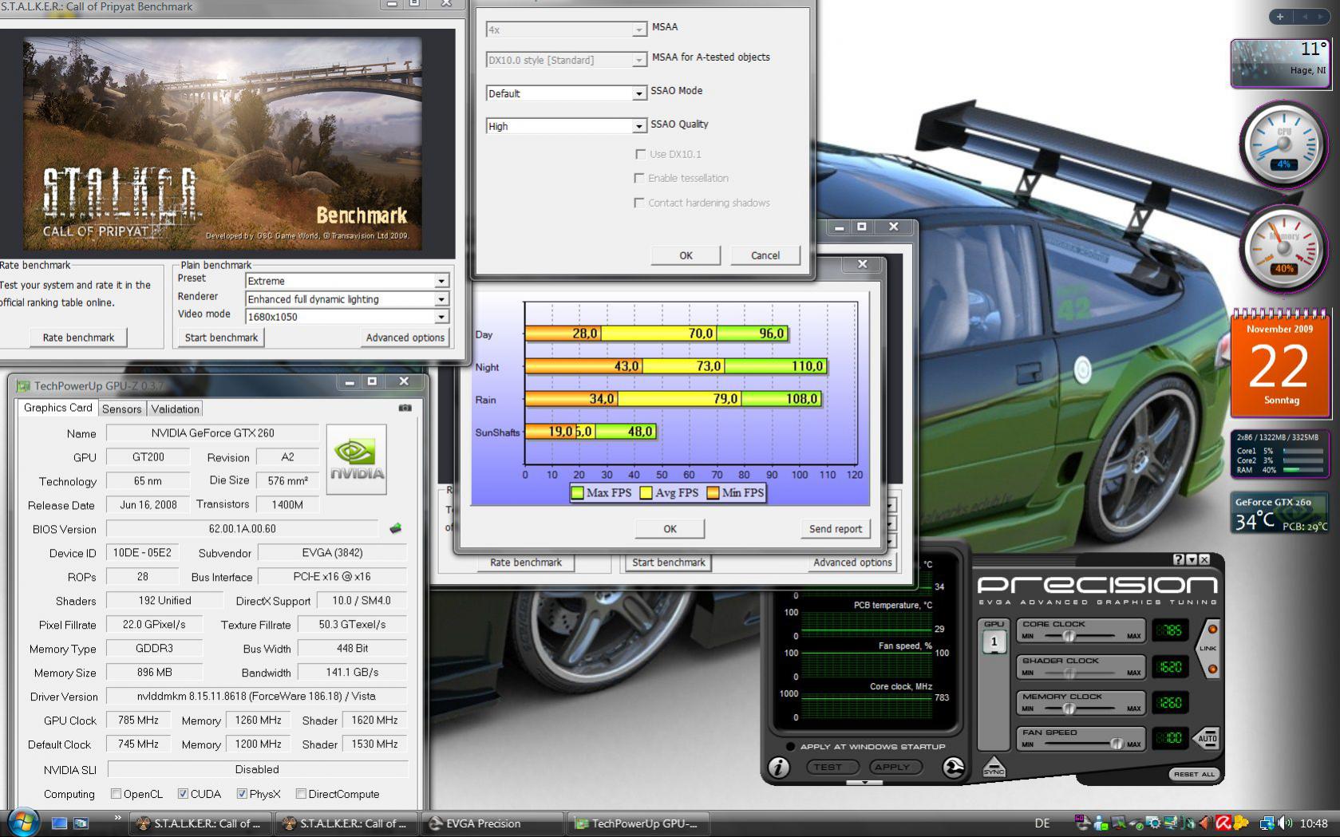The image size is (1340, 837).
Task: Open the Video mode dropdown 1680x1050
Action: [347, 317]
